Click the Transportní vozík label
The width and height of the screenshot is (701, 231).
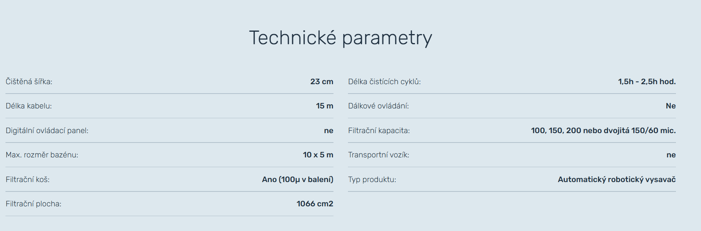click(378, 155)
